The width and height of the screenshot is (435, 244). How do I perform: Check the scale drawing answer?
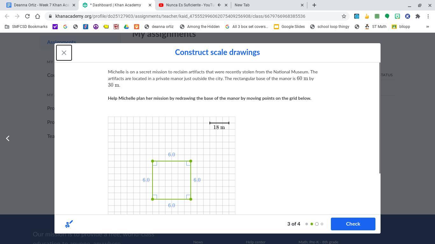tap(353, 224)
